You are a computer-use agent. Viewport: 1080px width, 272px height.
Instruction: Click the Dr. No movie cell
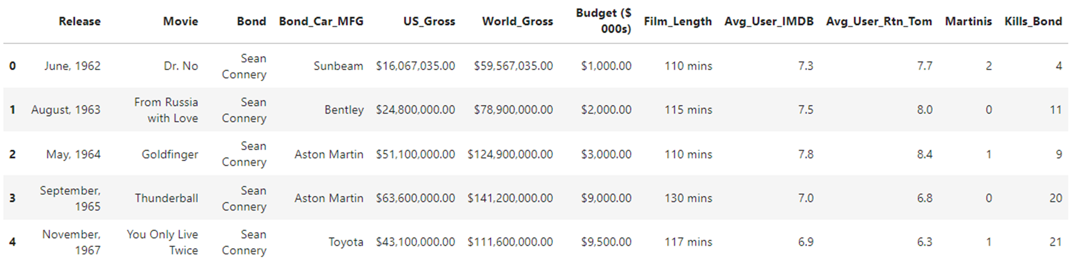point(180,66)
